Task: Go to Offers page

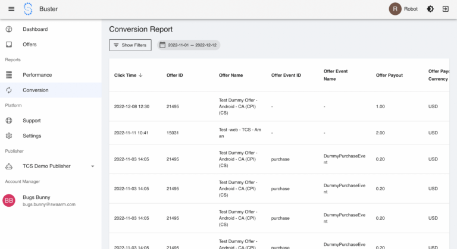Action: click(x=51, y=44)
